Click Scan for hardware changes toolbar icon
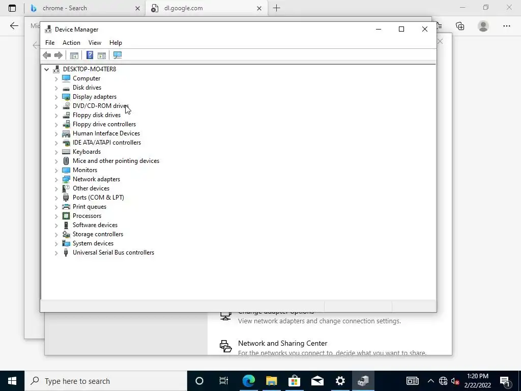The image size is (521, 391). 118,55
